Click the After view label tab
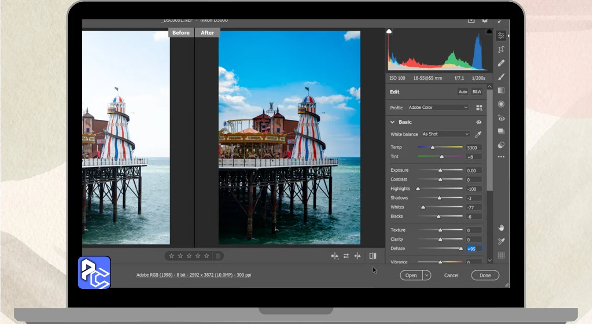 207,32
